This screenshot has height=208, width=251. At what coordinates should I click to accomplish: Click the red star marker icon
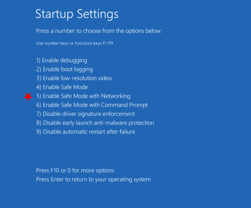coord(28,96)
